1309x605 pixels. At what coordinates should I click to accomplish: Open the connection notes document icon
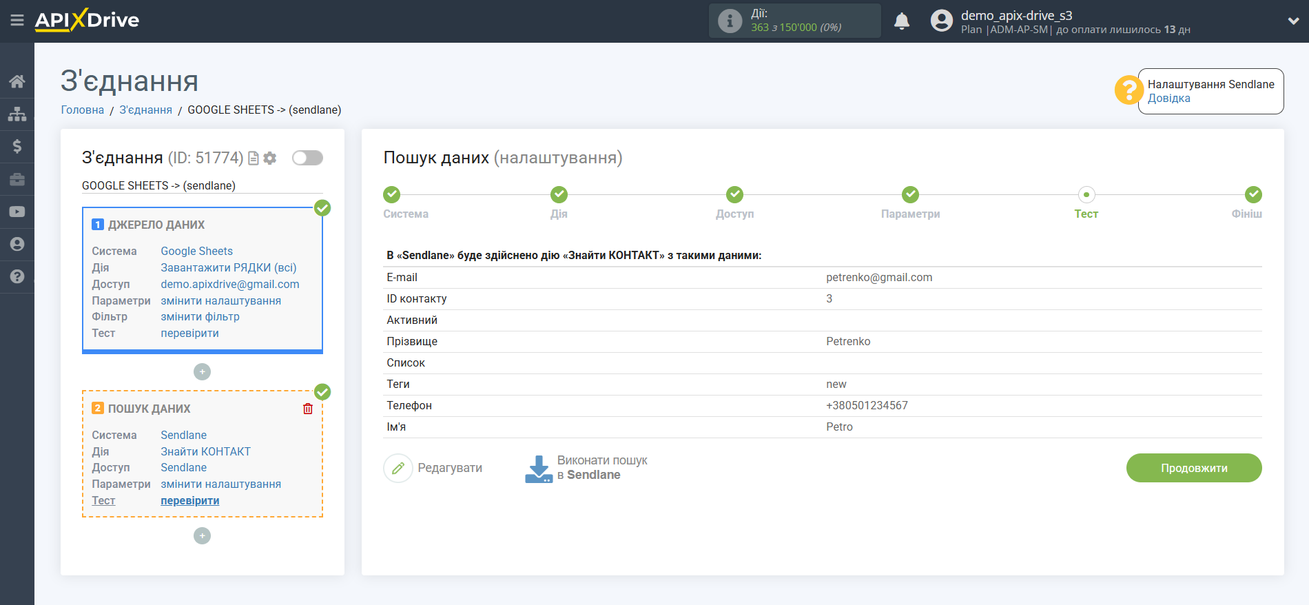(254, 158)
